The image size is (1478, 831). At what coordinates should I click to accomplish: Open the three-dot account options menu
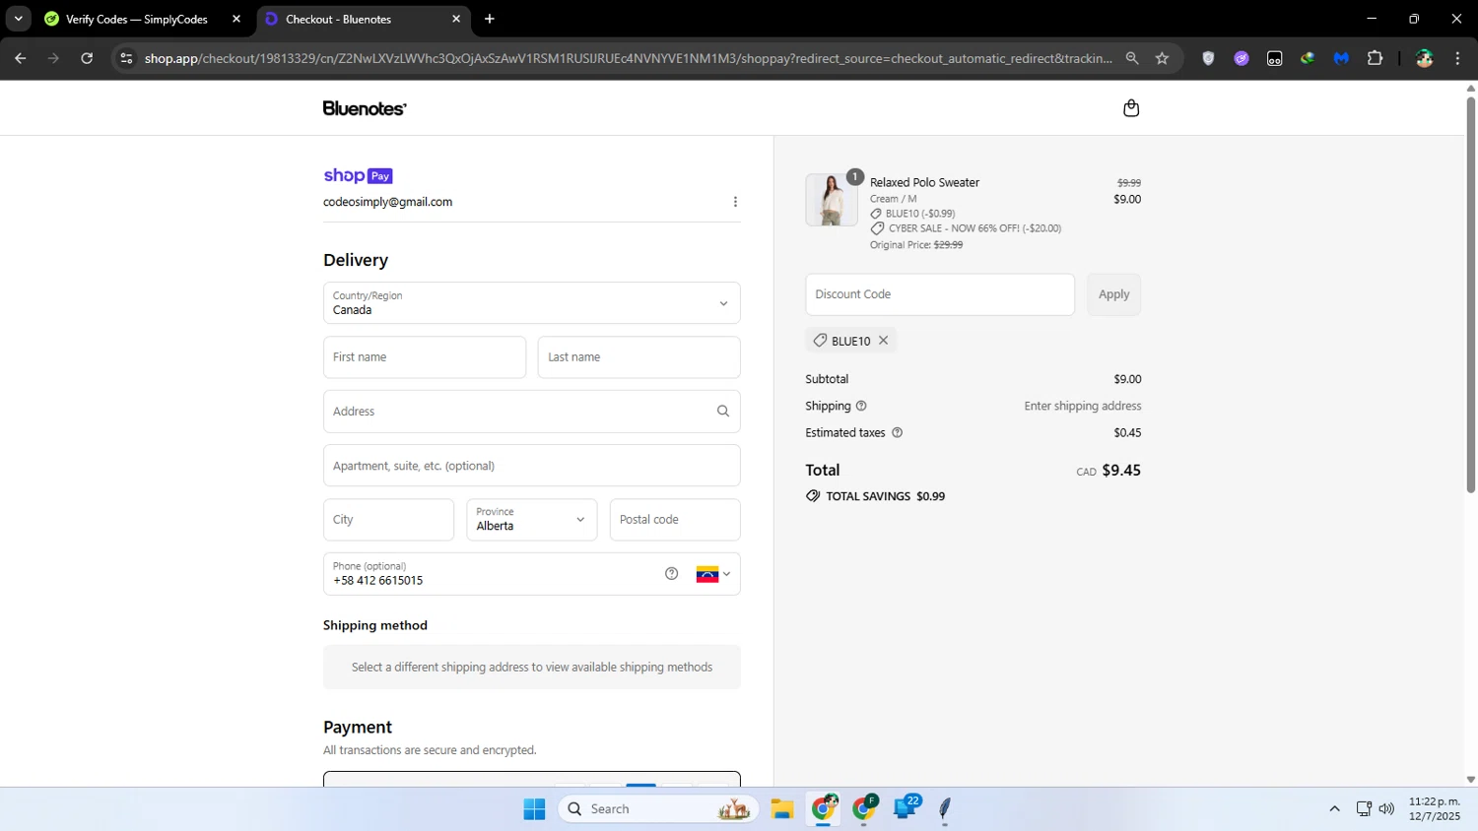[735, 202]
